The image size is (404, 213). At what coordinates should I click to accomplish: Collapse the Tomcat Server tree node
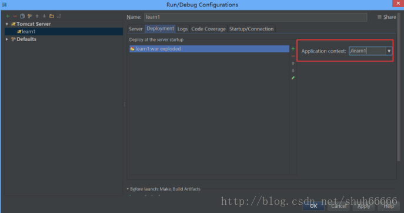tap(7, 24)
